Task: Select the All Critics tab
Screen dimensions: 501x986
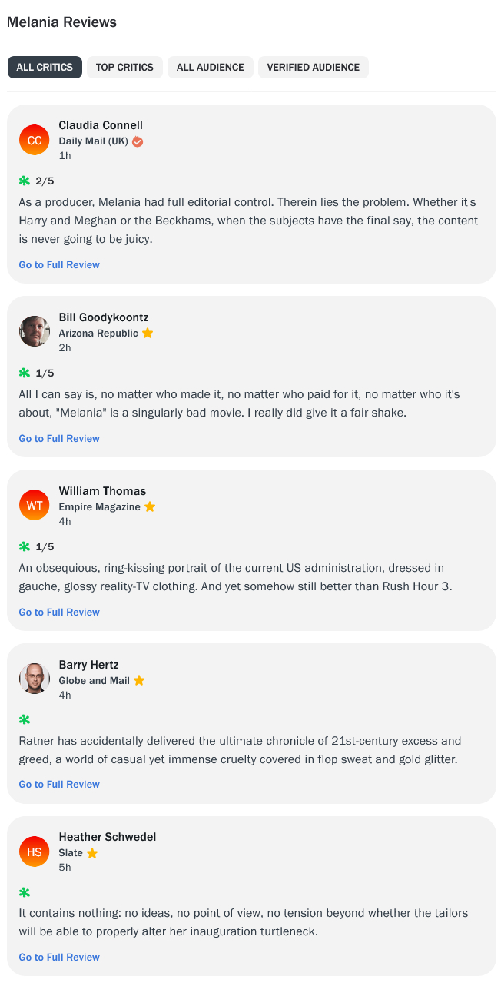Action: coord(45,68)
